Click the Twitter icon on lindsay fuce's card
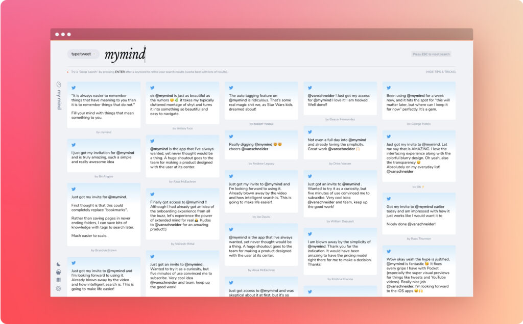Screen dimensions: 523x324 (x=152, y=88)
